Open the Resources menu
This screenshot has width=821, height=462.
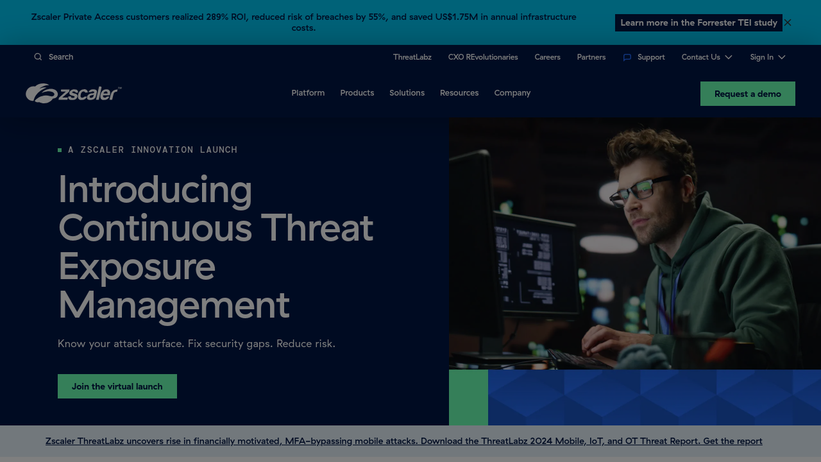[x=459, y=93]
